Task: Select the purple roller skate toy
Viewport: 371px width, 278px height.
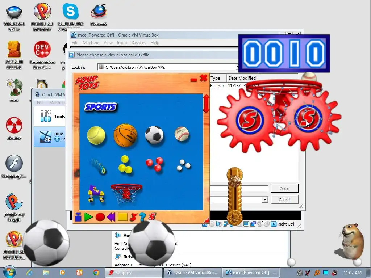Action: pos(96,194)
